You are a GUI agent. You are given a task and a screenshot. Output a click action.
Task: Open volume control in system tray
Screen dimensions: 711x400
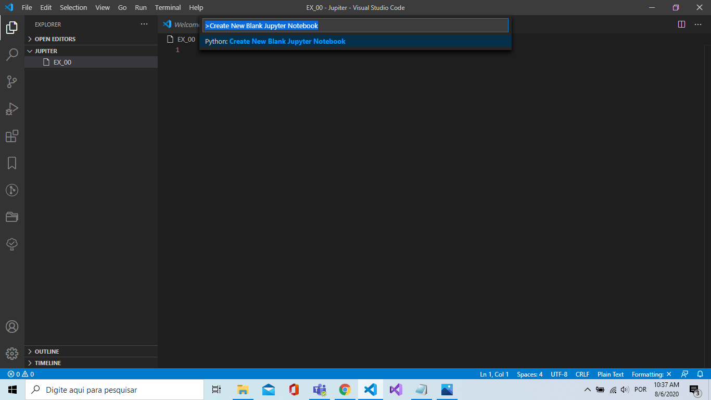pyautogui.click(x=625, y=390)
